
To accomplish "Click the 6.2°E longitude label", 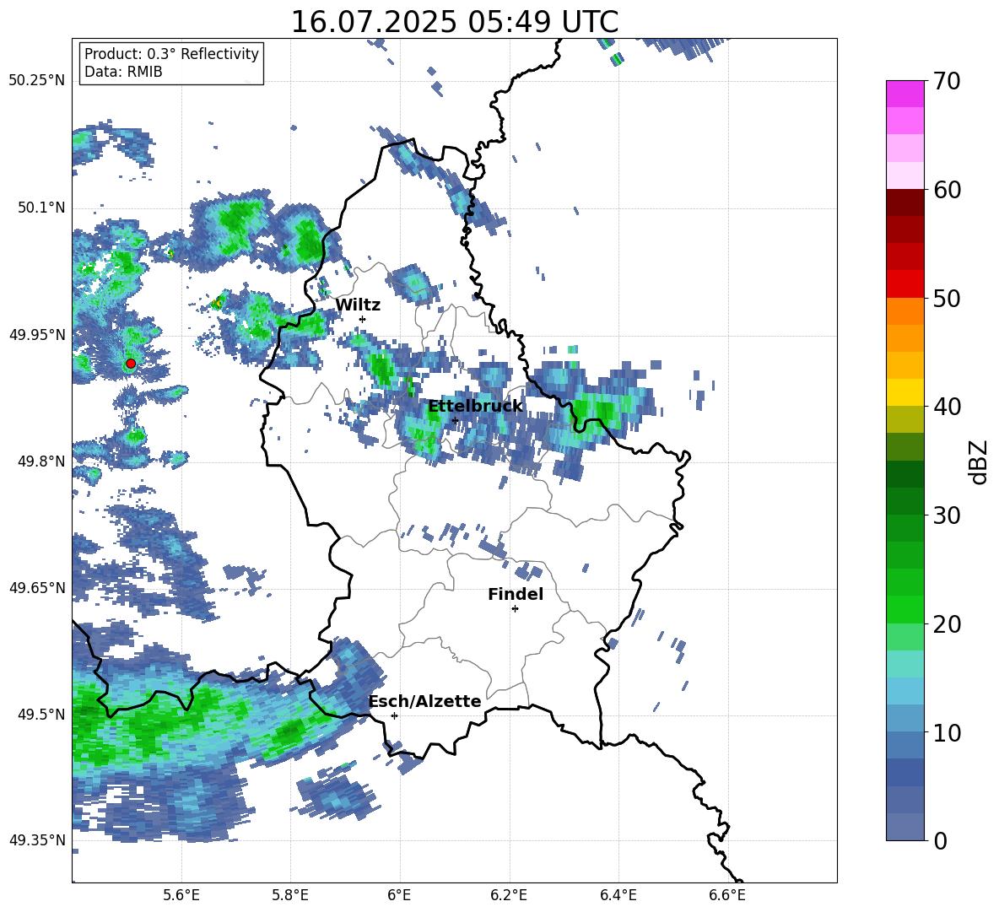I will (509, 895).
